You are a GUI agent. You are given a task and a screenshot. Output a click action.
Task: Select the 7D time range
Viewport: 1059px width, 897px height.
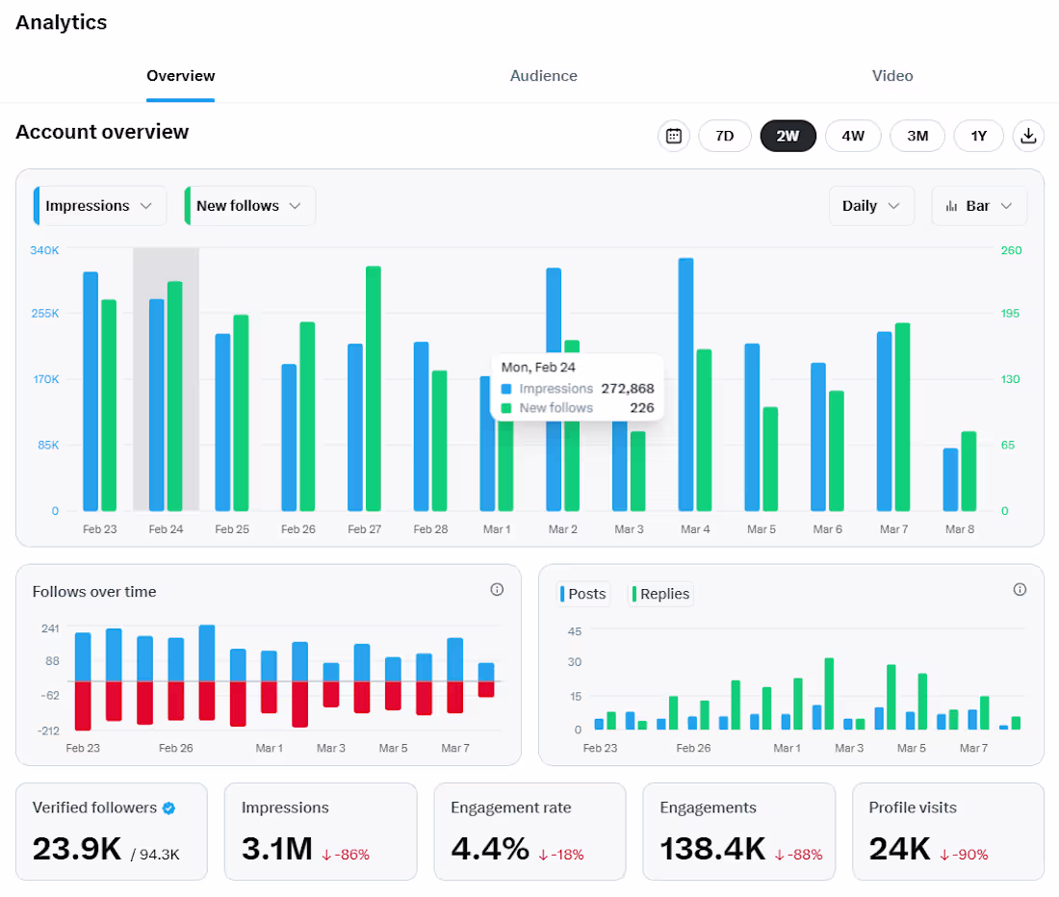[x=724, y=136]
